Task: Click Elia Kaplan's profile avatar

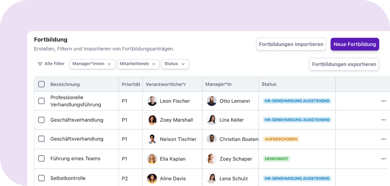Action: pos(152,159)
